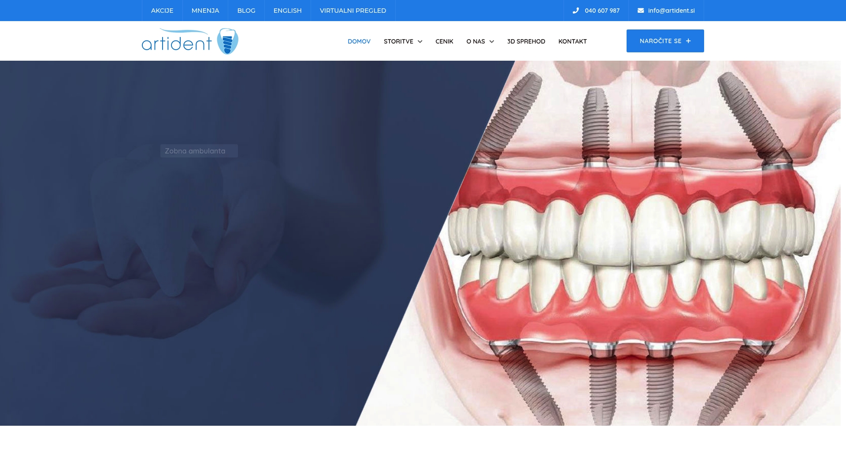Open the MNENJA page
The image size is (846, 475).
205,10
